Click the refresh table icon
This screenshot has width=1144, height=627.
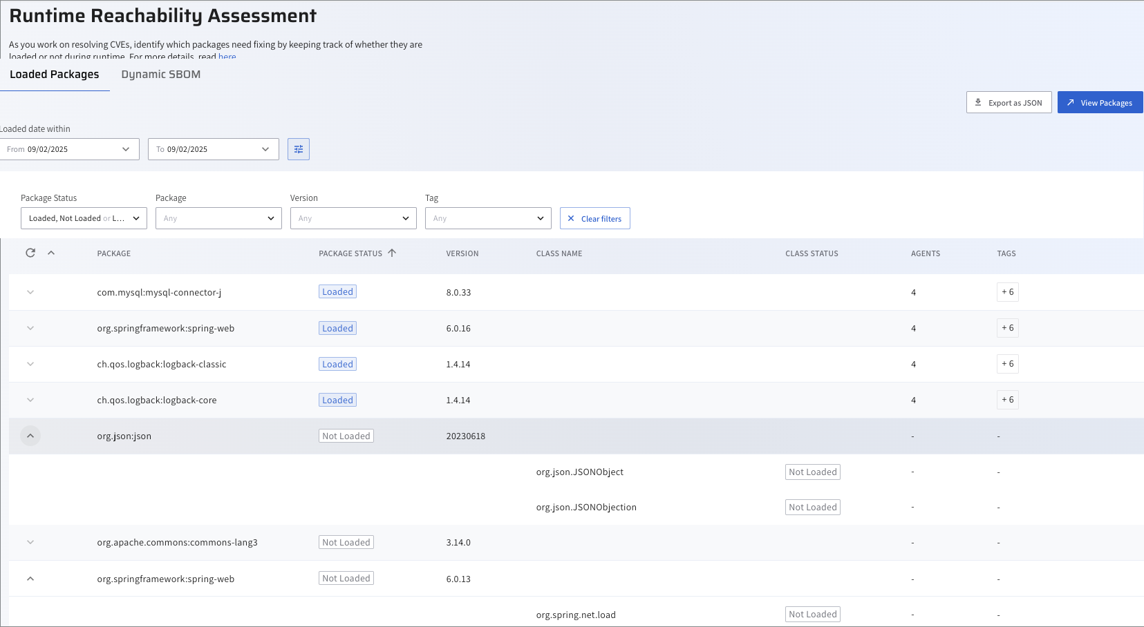[x=30, y=253]
